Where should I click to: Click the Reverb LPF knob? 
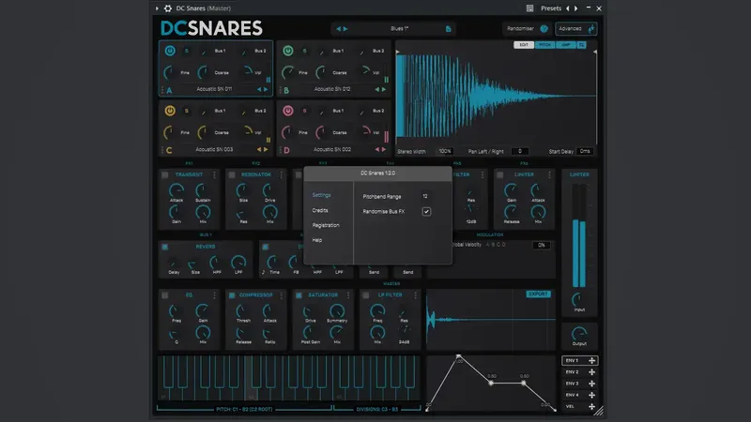[x=238, y=263]
